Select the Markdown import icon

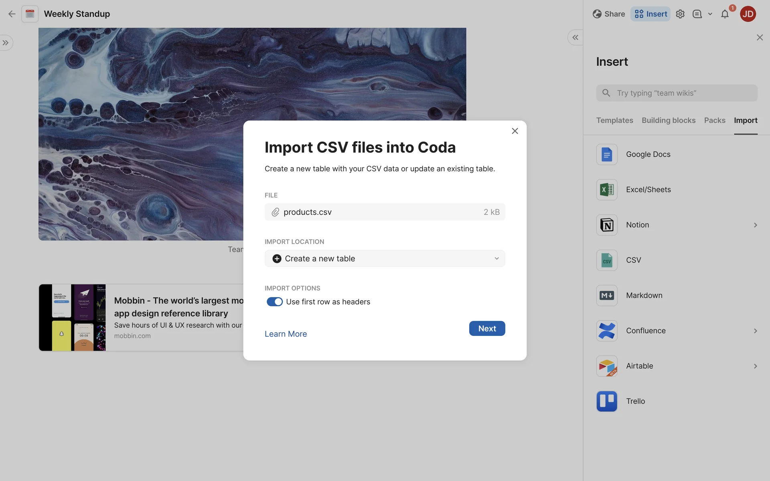(606, 295)
